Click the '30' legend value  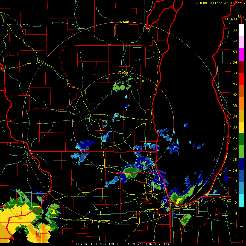click(235, 127)
